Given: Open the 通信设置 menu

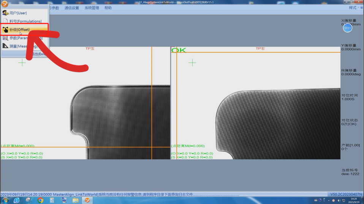Looking at the screenshot, I should [x=71, y=8].
